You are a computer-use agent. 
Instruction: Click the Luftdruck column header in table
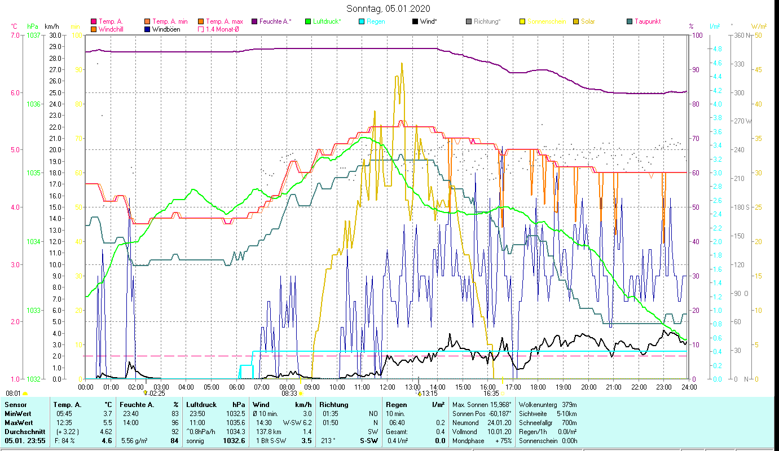pos(201,405)
